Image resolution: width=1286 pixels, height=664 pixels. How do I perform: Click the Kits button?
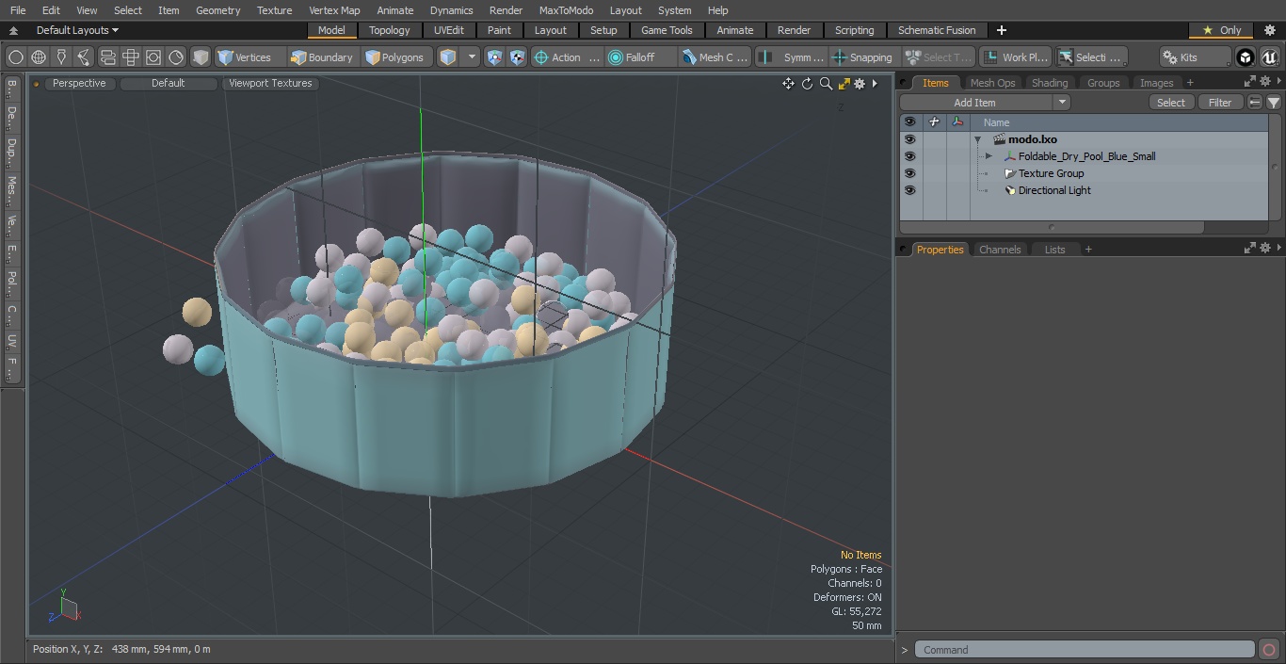(x=1195, y=57)
